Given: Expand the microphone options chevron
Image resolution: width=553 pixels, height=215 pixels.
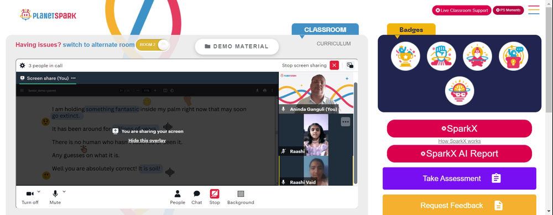Looking at the screenshot, I should 64,191.
